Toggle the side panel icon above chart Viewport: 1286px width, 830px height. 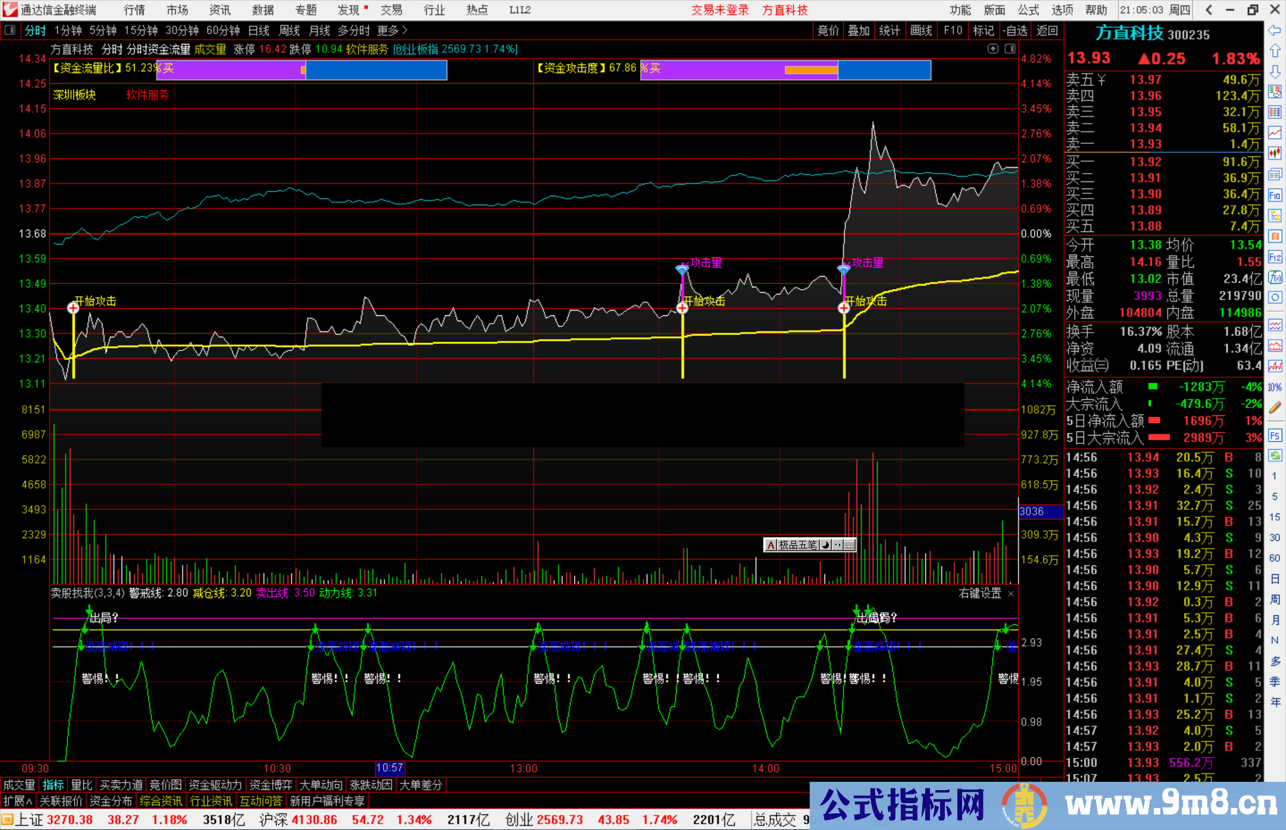click(x=1010, y=49)
